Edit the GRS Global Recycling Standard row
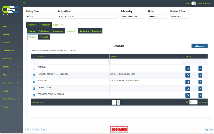This screenshot has height=134, width=214. tap(200, 95)
